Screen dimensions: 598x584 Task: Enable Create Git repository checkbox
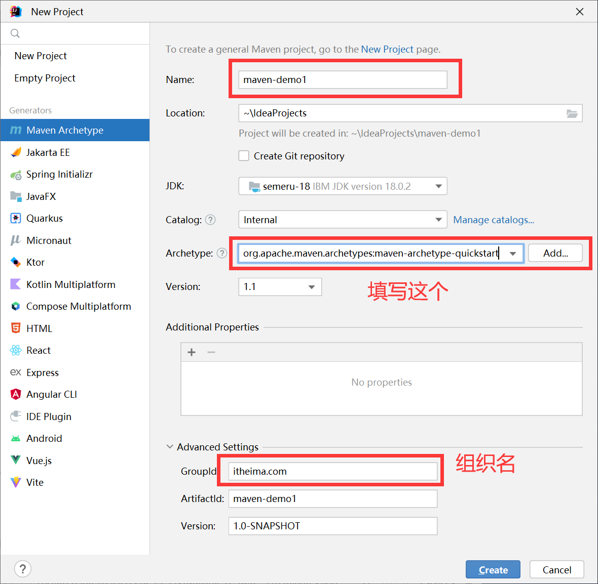pos(244,156)
